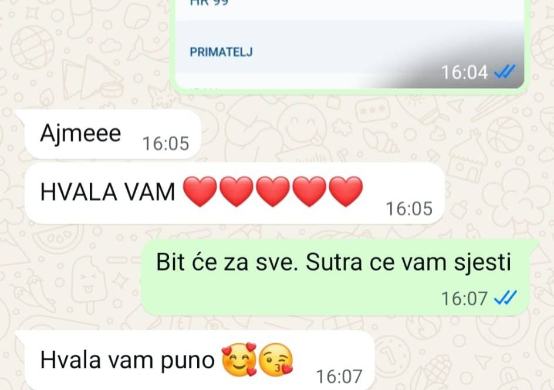Tap blue read checkmarks on image message
Image resolution: width=554 pixels, height=390 pixels.
coord(505,72)
